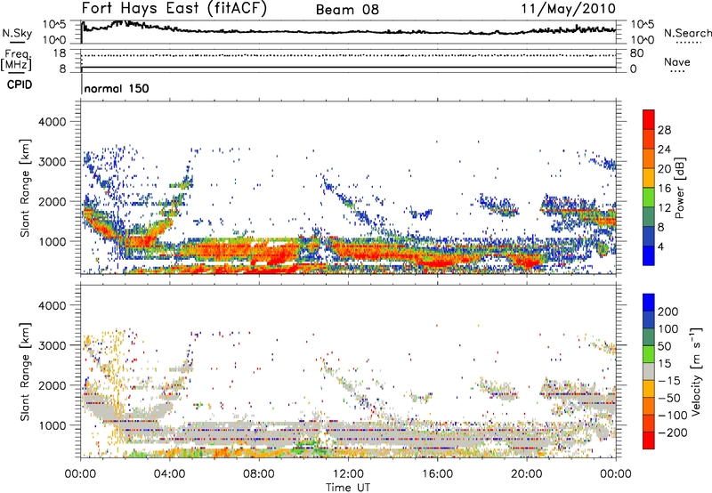Click the '4' label on the Power colorbar
The width and height of the screenshot is (712, 493).
point(661,247)
